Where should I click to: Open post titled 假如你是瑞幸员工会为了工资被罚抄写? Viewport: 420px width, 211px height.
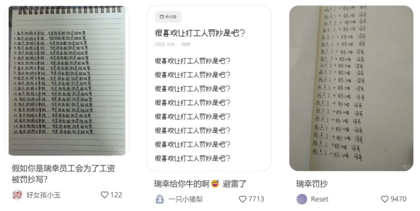pyautogui.click(x=63, y=174)
